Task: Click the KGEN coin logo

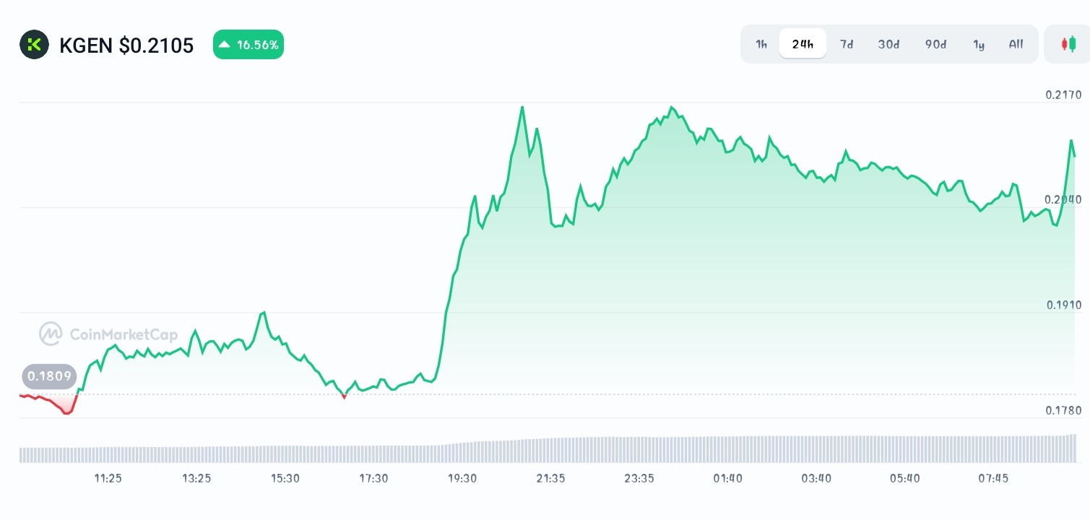Action: 34,44
